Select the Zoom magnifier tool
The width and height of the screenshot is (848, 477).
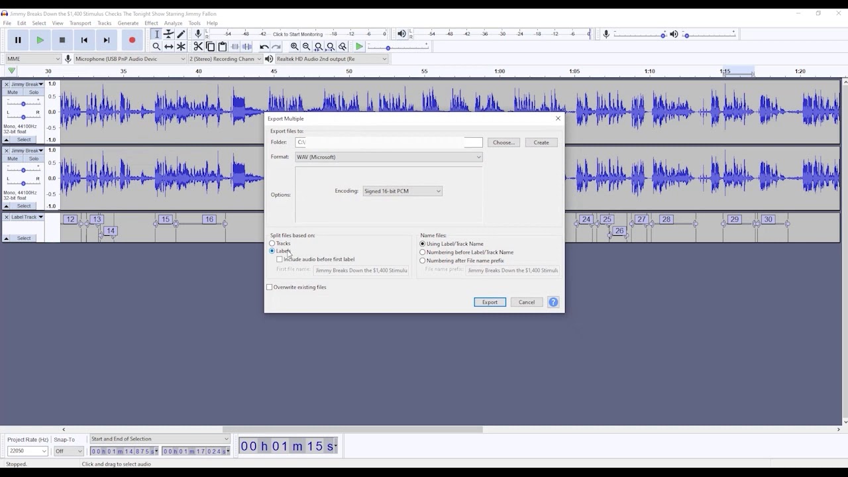156,46
